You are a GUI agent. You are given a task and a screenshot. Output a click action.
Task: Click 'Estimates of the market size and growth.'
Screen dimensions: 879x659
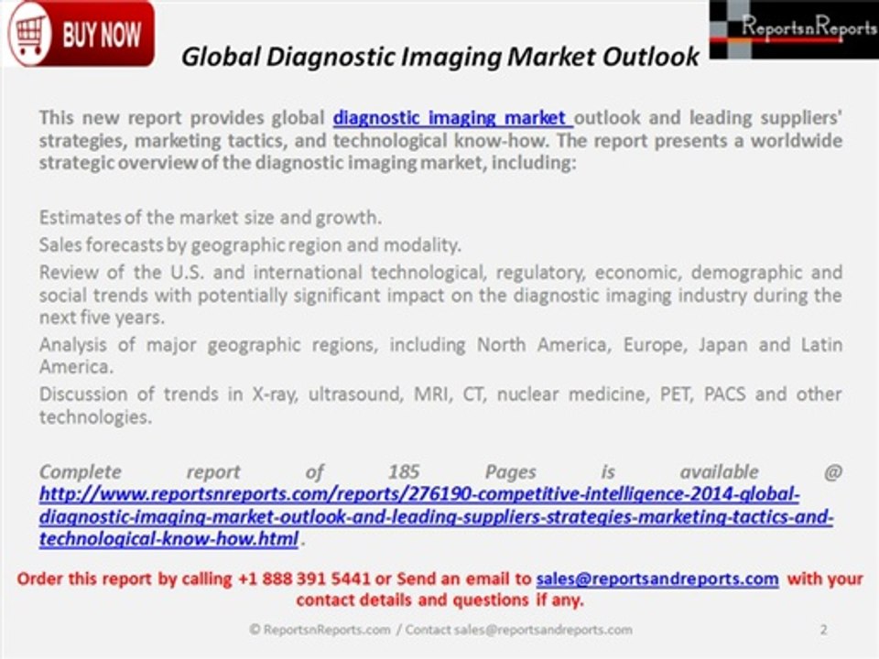tap(211, 218)
